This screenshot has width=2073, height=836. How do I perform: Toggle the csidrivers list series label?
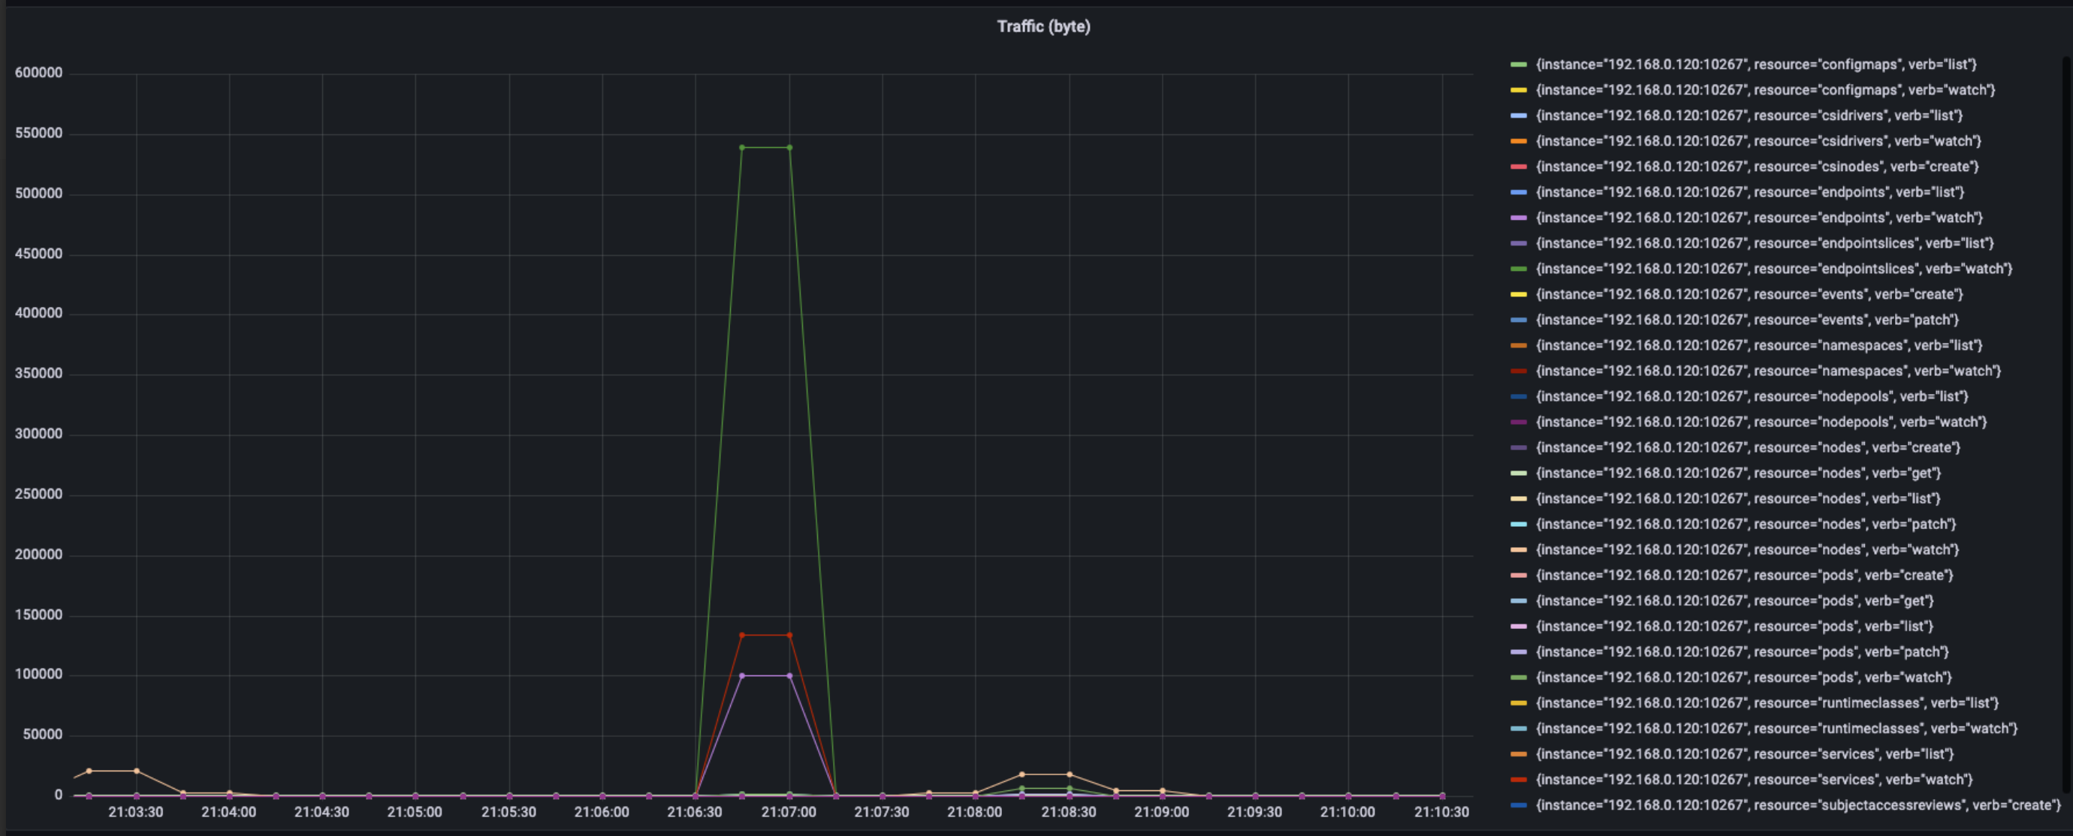click(x=1749, y=116)
